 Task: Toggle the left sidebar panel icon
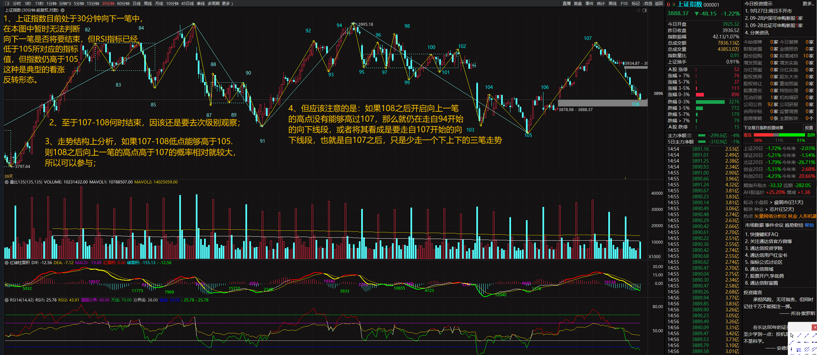(7, 3)
